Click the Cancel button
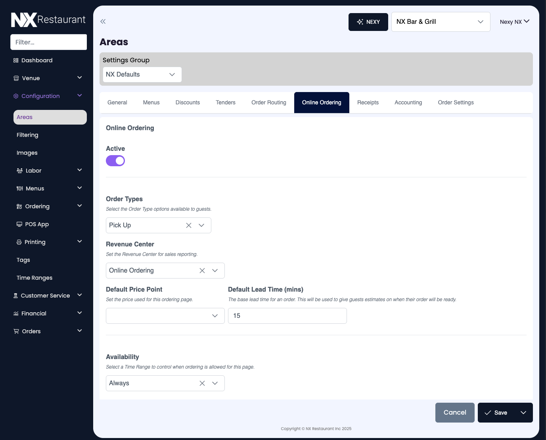The height and width of the screenshot is (440, 546). tap(455, 413)
